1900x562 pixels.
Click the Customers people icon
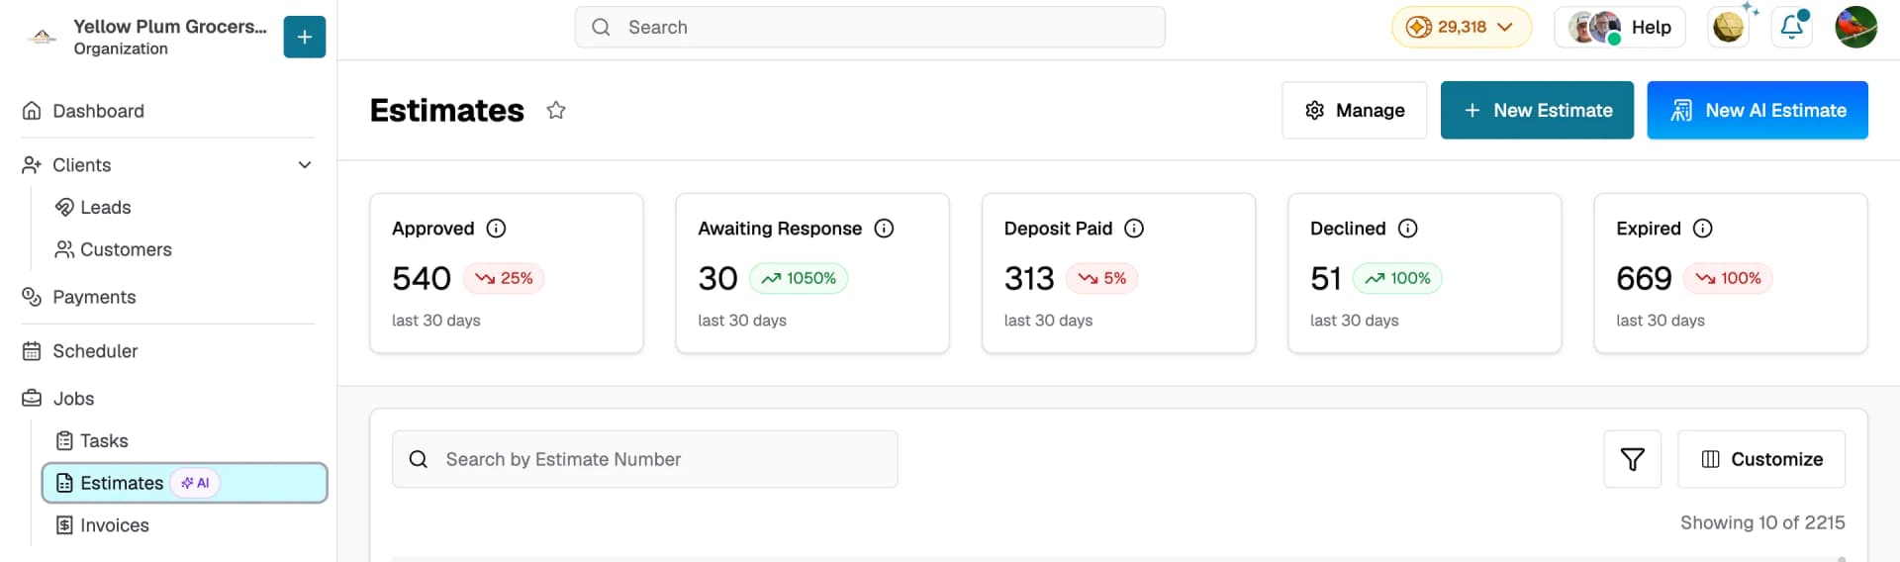64,249
